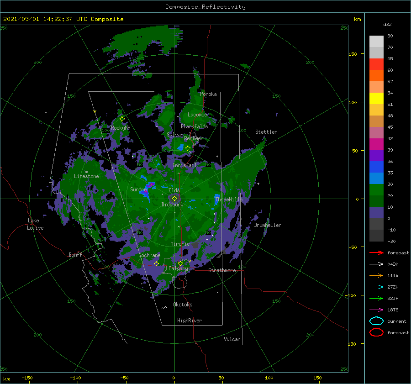
Task: Click the 'forecast' text beside red arrow
Action: point(398,252)
